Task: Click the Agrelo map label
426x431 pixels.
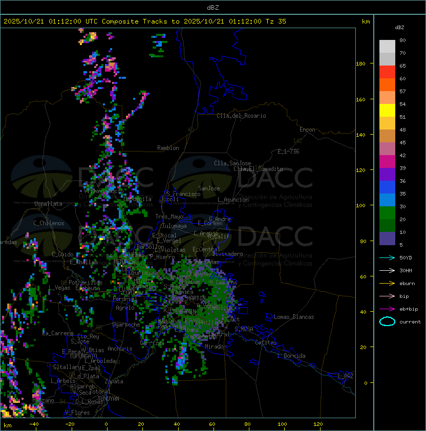Action: click(125, 308)
